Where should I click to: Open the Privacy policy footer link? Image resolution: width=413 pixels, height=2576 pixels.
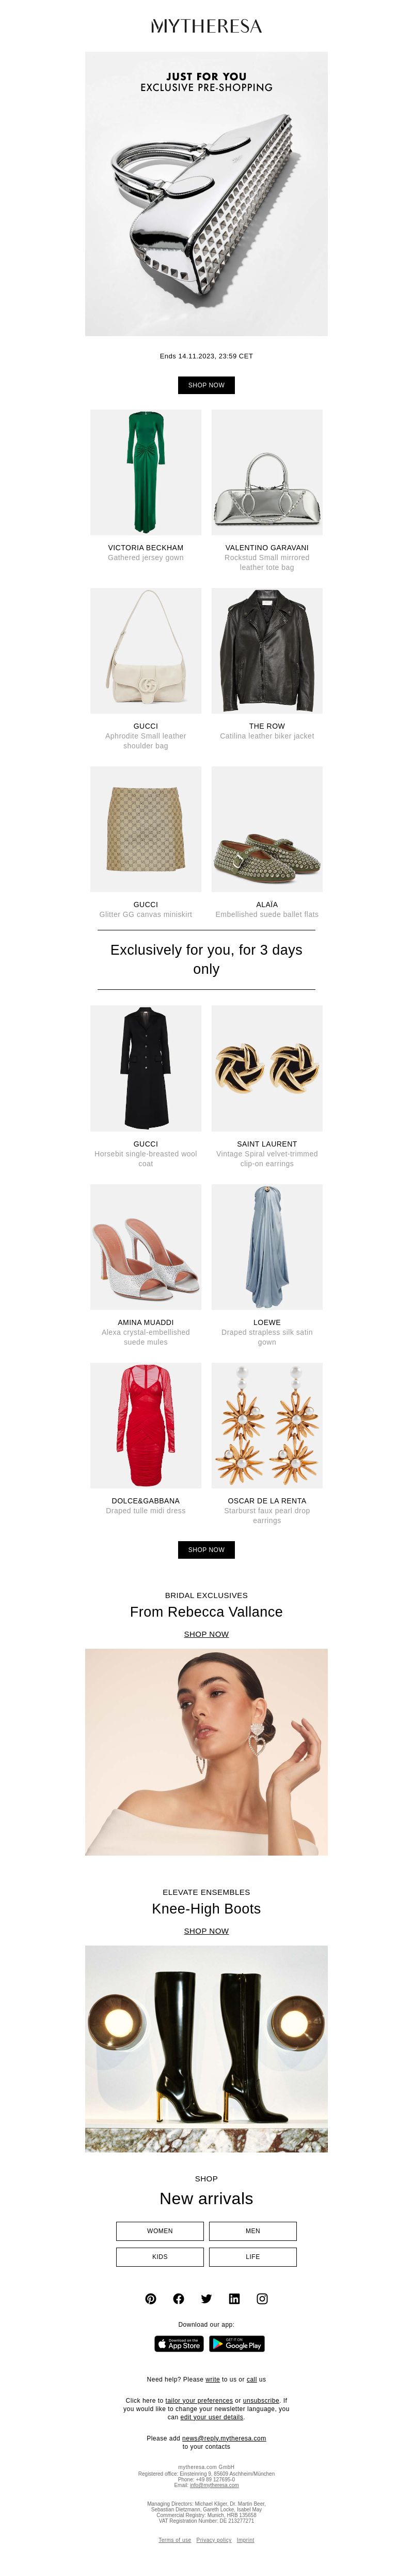[x=214, y=2540]
